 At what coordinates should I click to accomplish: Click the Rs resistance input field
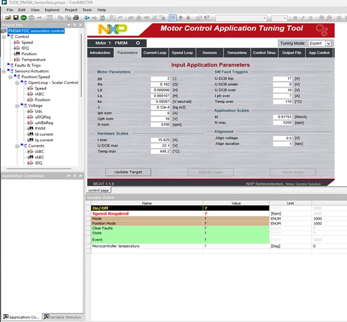[x=160, y=85]
